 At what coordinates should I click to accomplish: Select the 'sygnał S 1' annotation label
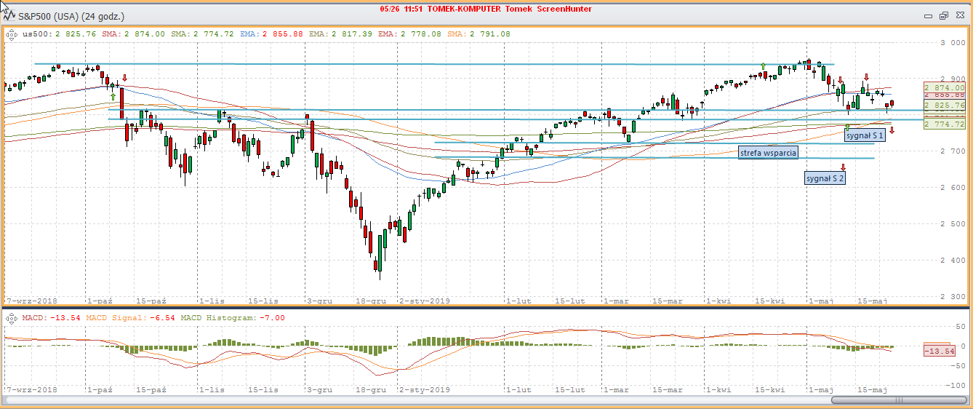click(865, 135)
